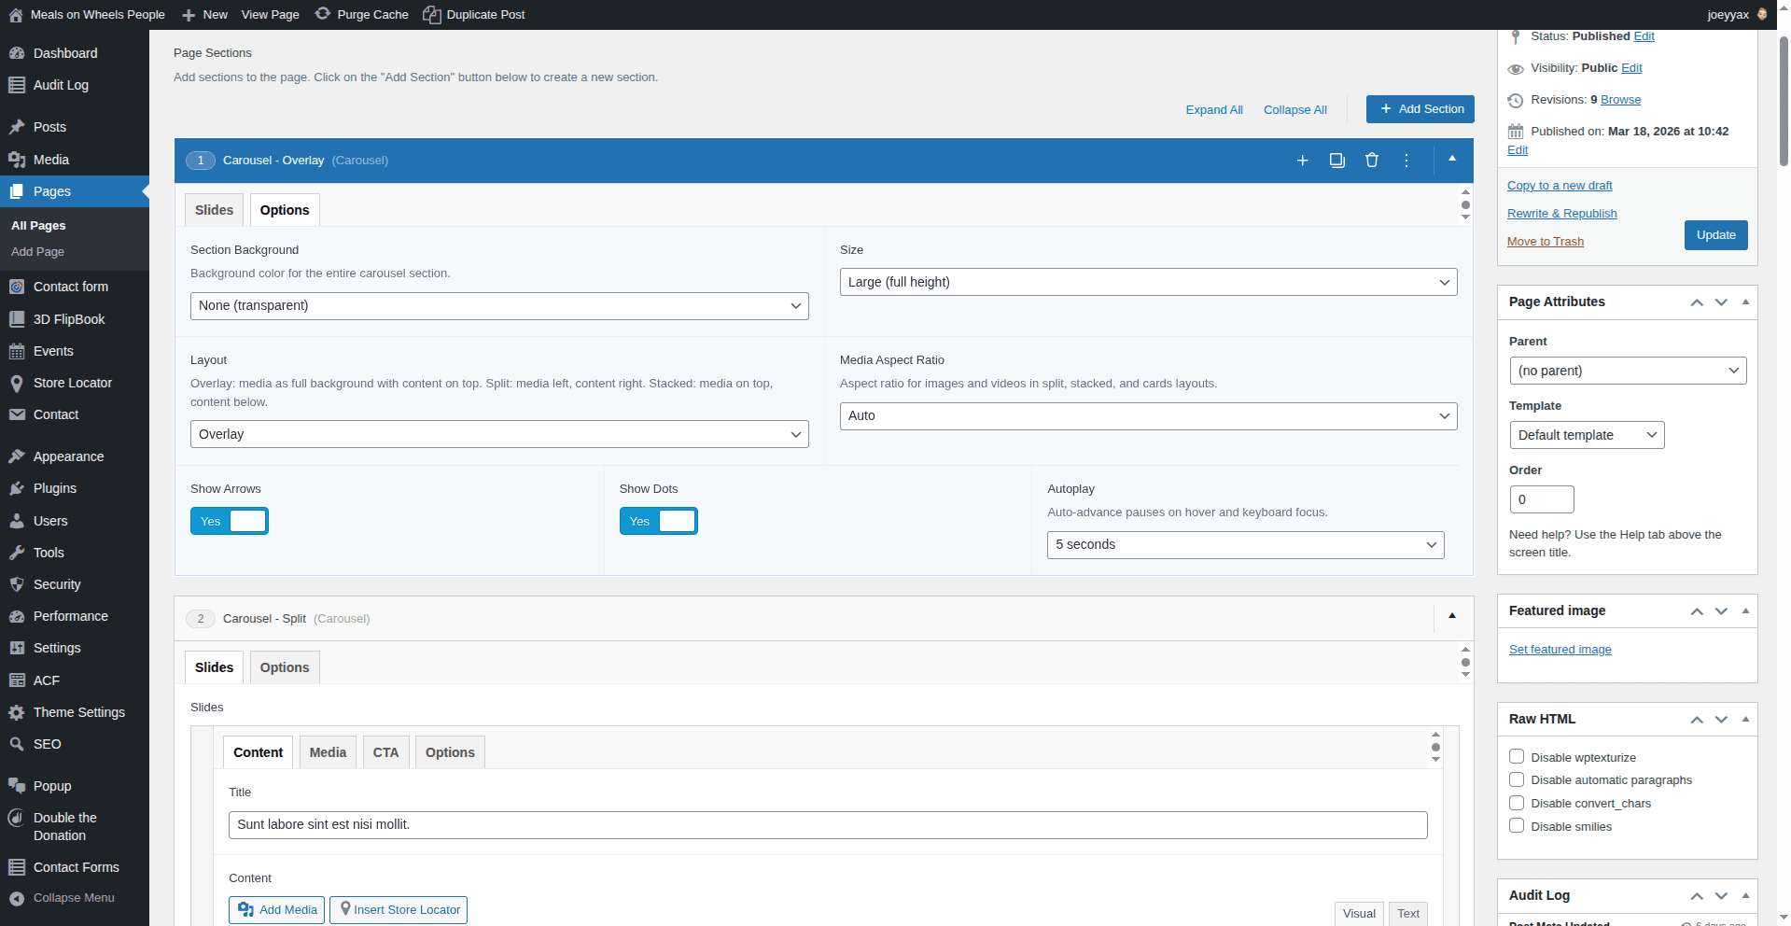Open the CTA tab for the slide
Viewport: 1791px width, 926px height.
pos(385,751)
